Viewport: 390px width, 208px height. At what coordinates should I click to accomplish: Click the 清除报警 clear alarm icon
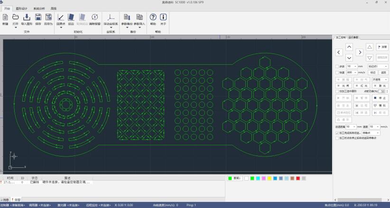click(94, 17)
